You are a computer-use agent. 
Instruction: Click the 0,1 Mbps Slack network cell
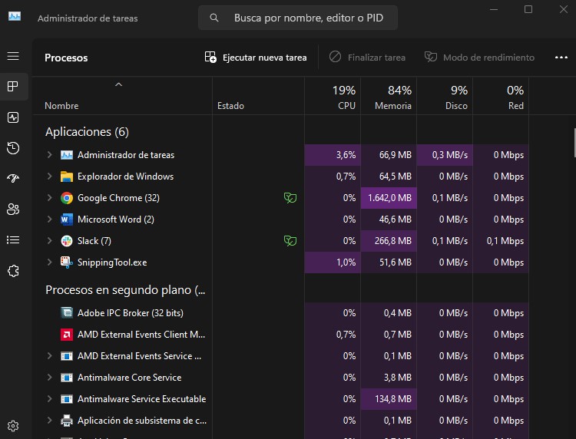tap(501, 241)
